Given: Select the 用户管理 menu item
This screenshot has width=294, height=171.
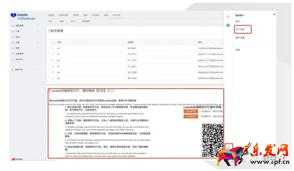Looking at the screenshot, I should [240, 29].
